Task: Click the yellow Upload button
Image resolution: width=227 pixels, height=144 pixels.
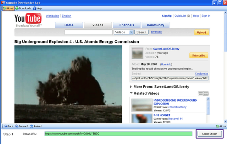Action: click(201, 33)
